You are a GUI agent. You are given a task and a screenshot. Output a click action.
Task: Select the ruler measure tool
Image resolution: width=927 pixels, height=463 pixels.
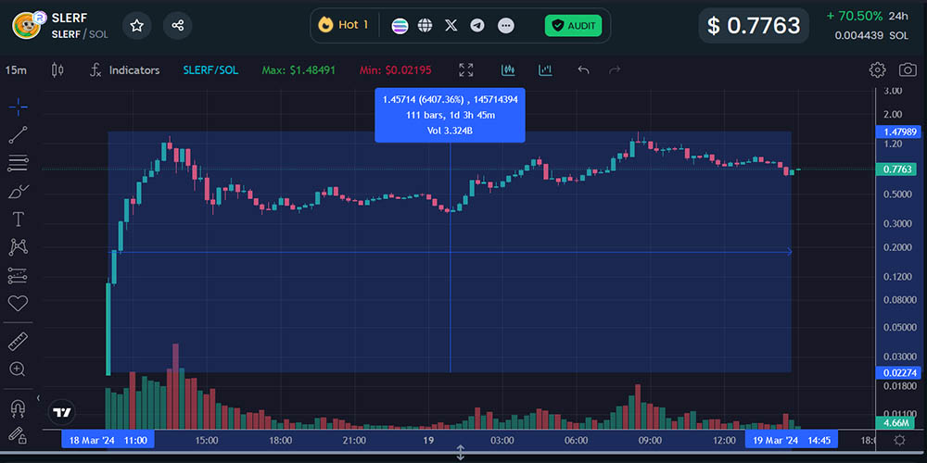coord(18,341)
